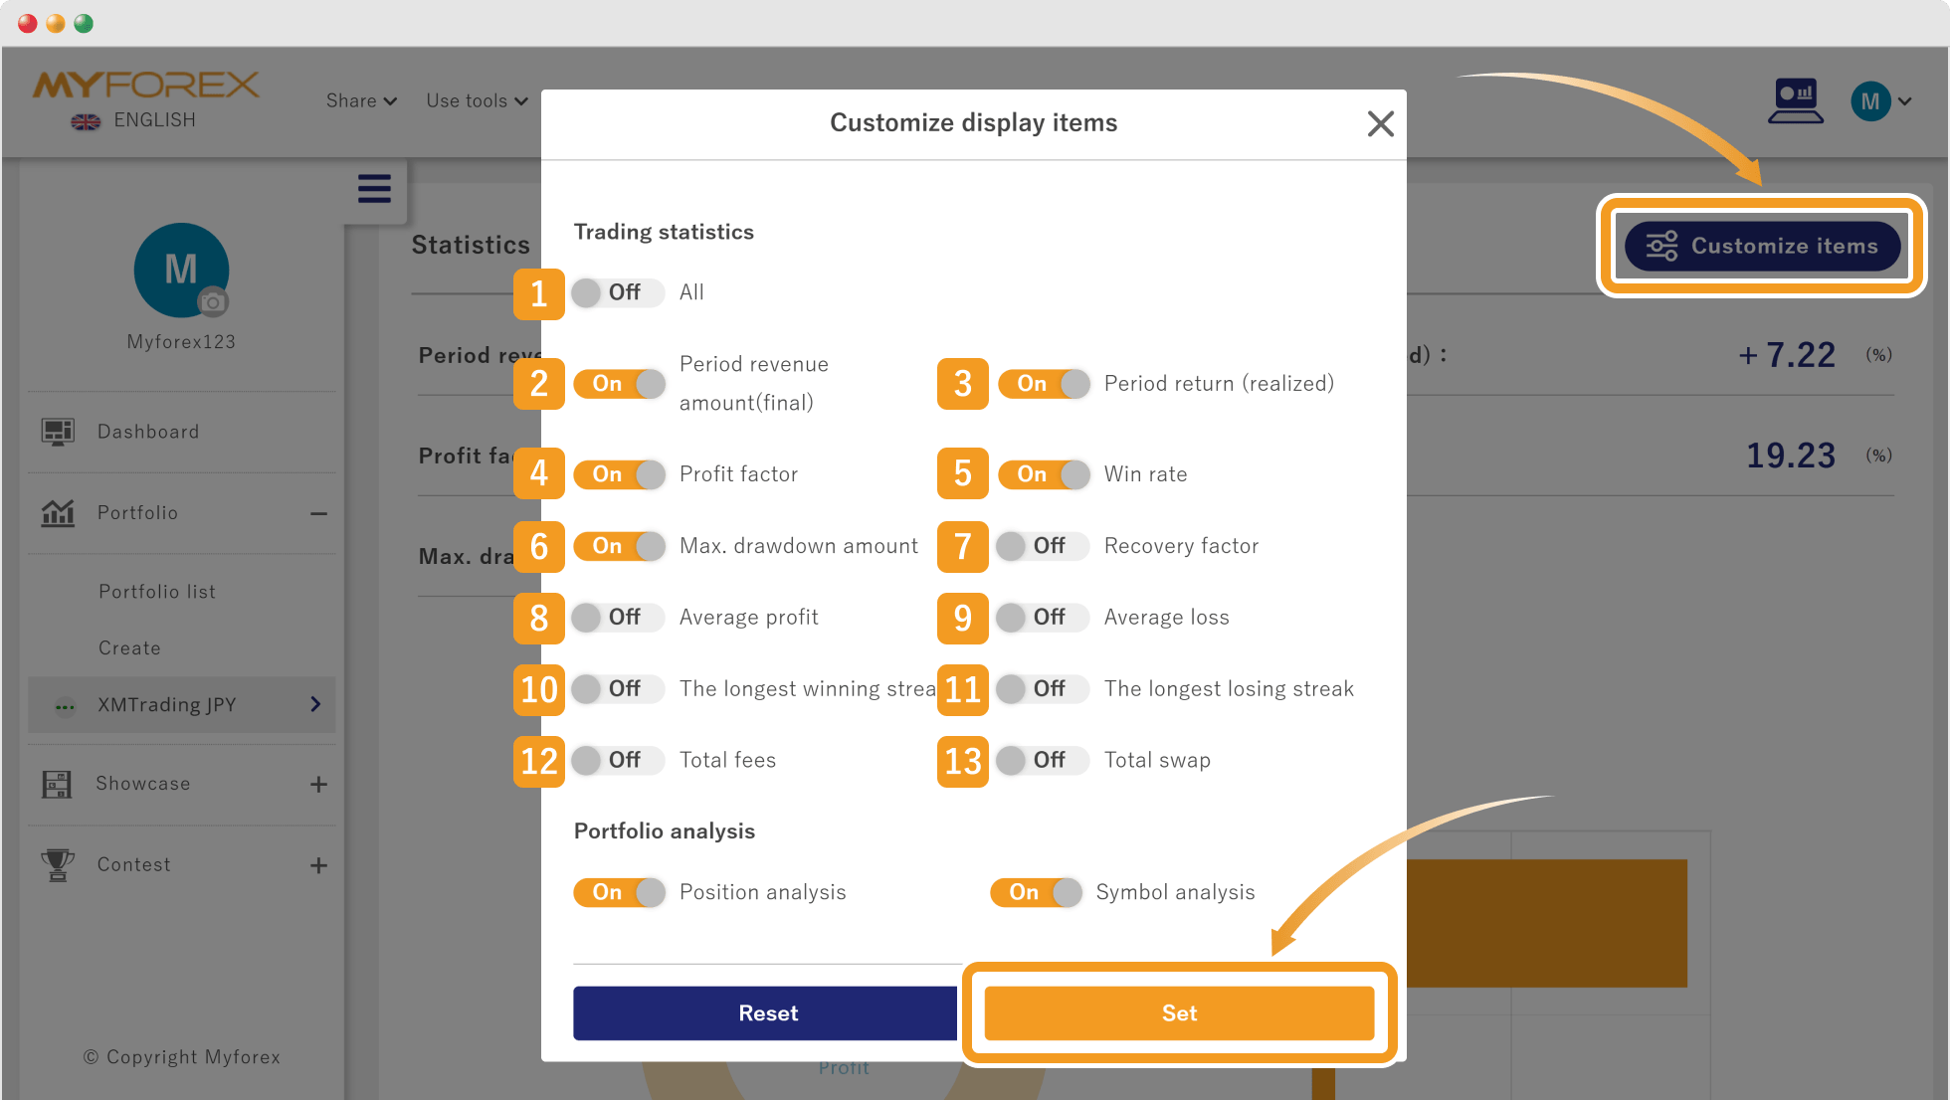Viewport: 1950px width, 1100px height.
Task: Click the macOS yellow minimize button
Action: (56, 23)
